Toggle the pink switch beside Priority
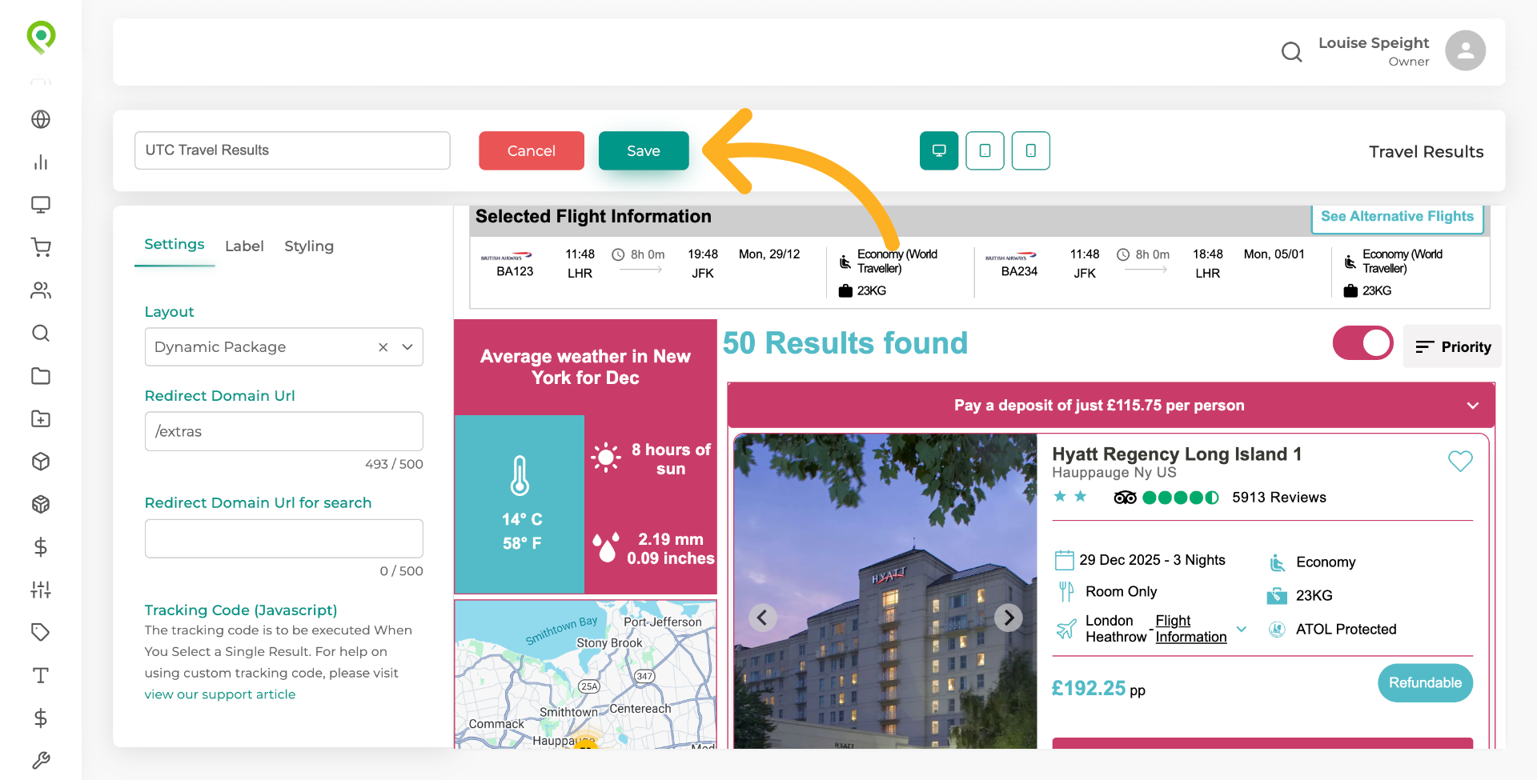This screenshot has height=780, width=1537. click(x=1362, y=343)
